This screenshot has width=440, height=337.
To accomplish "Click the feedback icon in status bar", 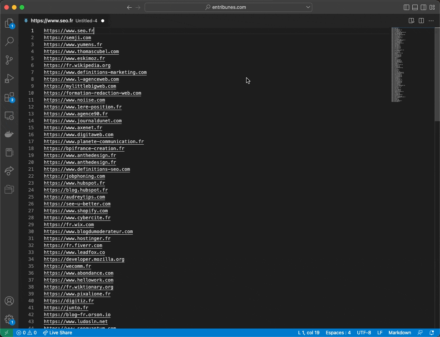I will [x=420, y=333].
